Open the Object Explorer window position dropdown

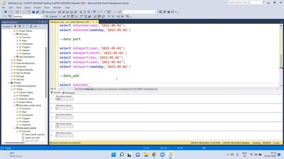39,22
